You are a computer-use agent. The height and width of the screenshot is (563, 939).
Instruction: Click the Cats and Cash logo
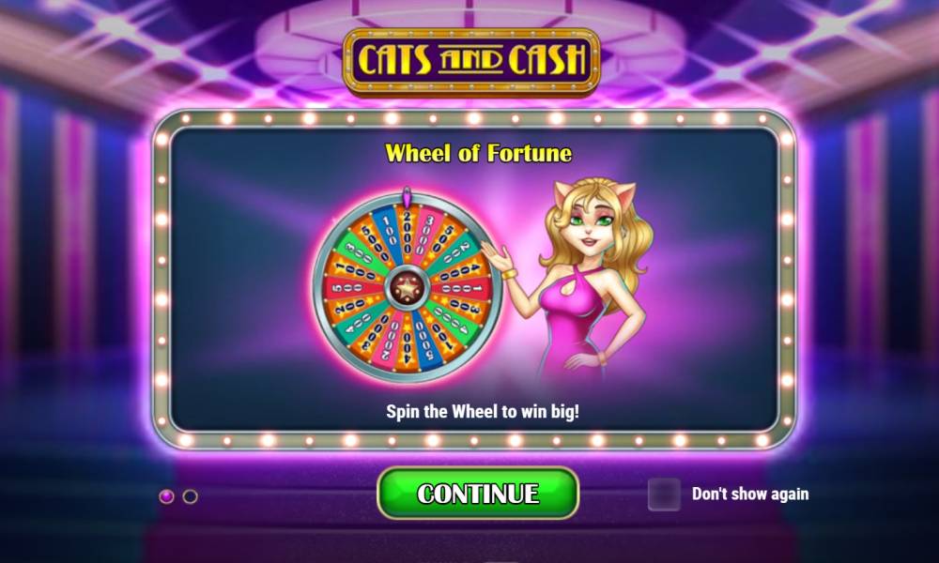tap(471, 61)
